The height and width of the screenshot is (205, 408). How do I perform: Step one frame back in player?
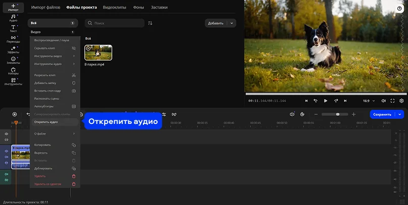316,101
